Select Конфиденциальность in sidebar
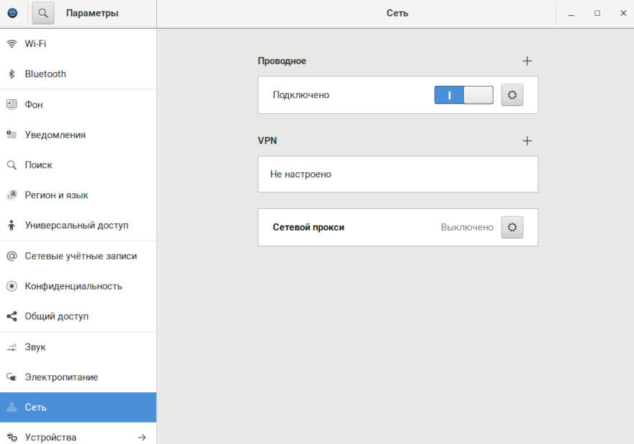634x444 pixels. pos(73,286)
